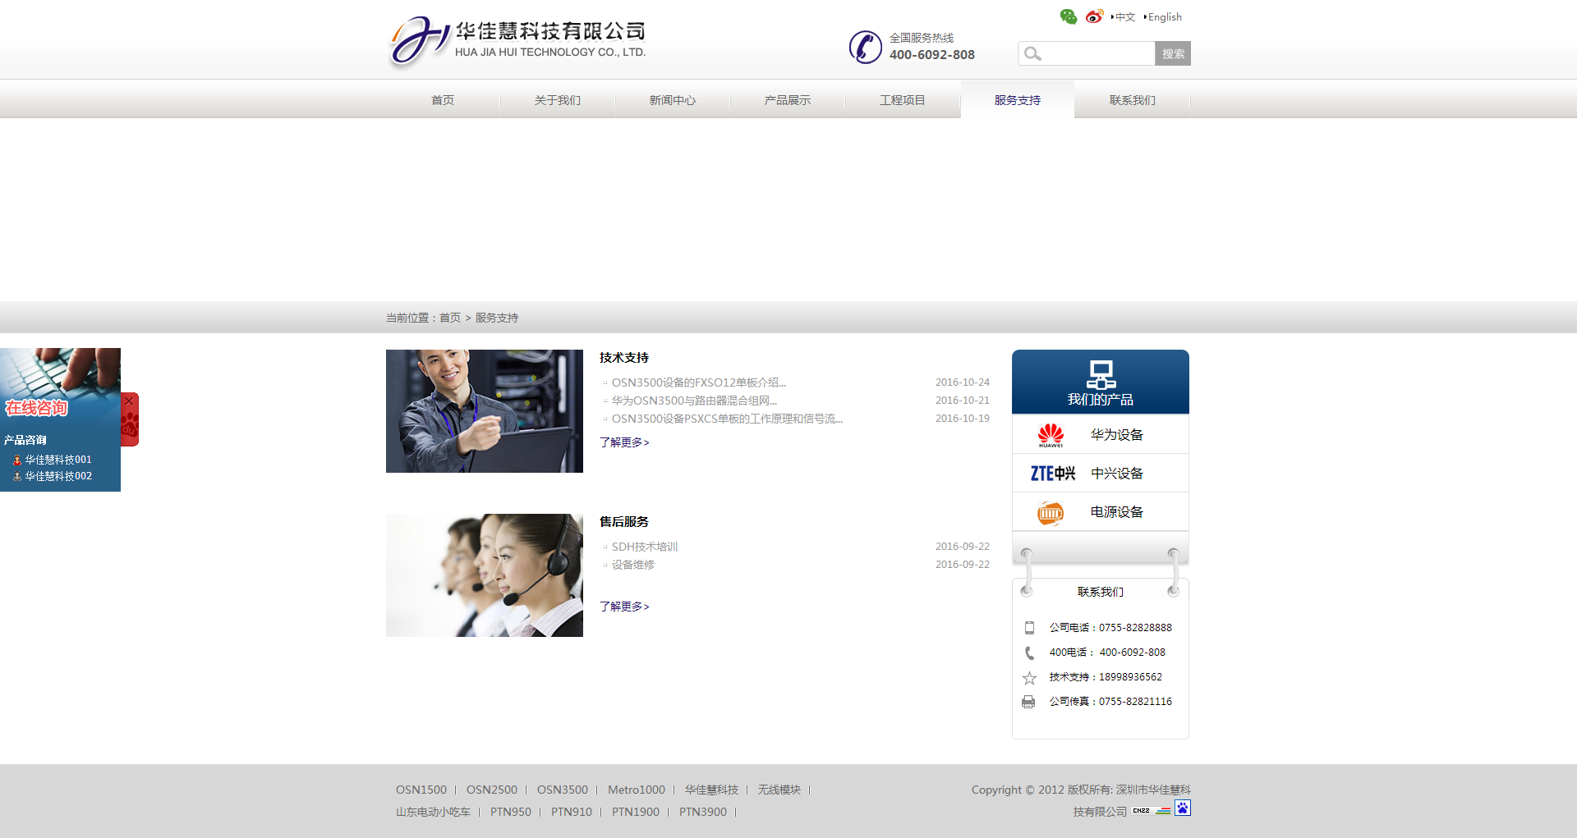Image resolution: width=1577 pixels, height=838 pixels.
Task: Click the 无线模块 footer link
Action: point(779,790)
